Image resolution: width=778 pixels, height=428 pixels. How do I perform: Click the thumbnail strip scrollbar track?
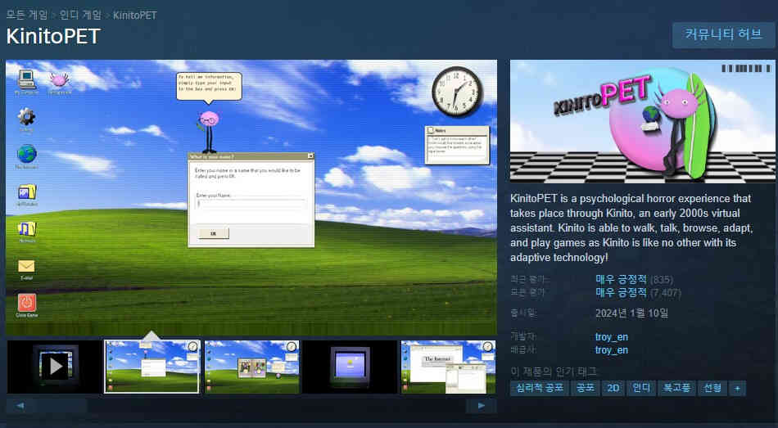coord(251,406)
